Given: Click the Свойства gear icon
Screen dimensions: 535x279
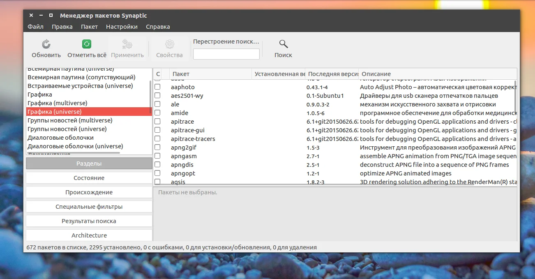Looking at the screenshot, I should coord(169,44).
